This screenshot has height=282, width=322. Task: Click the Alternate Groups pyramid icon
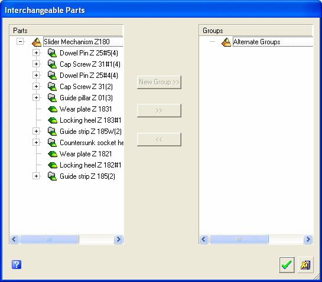[x=226, y=42]
